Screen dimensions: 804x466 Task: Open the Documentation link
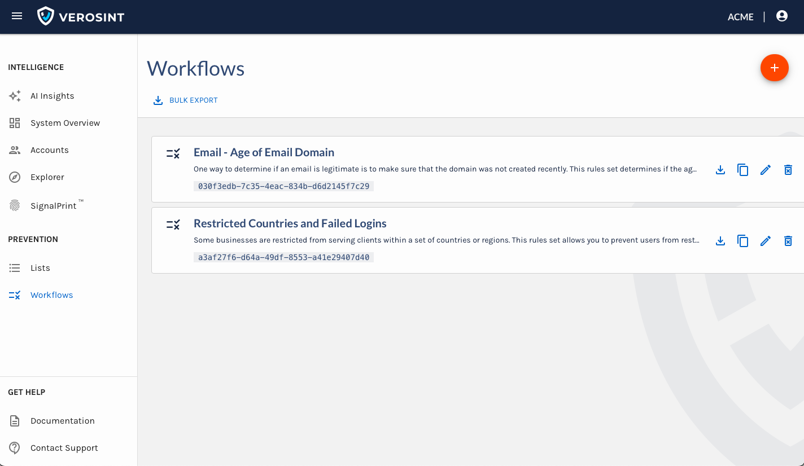click(62, 421)
